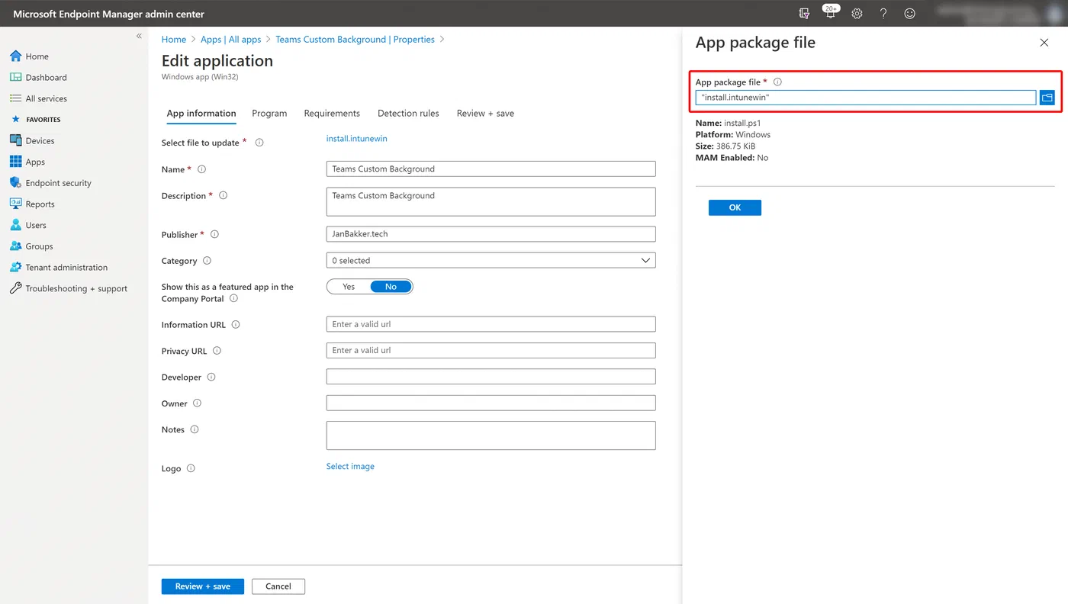Viewport: 1068px width, 604px height.
Task: Open the Apps grid icon
Action: pyautogui.click(x=15, y=162)
